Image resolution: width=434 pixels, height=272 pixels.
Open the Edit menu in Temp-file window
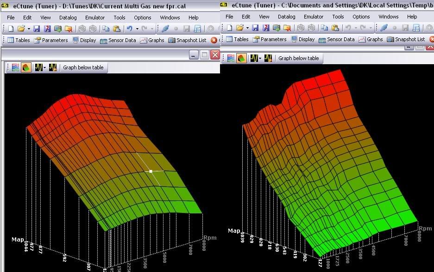click(x=246, y=17)
